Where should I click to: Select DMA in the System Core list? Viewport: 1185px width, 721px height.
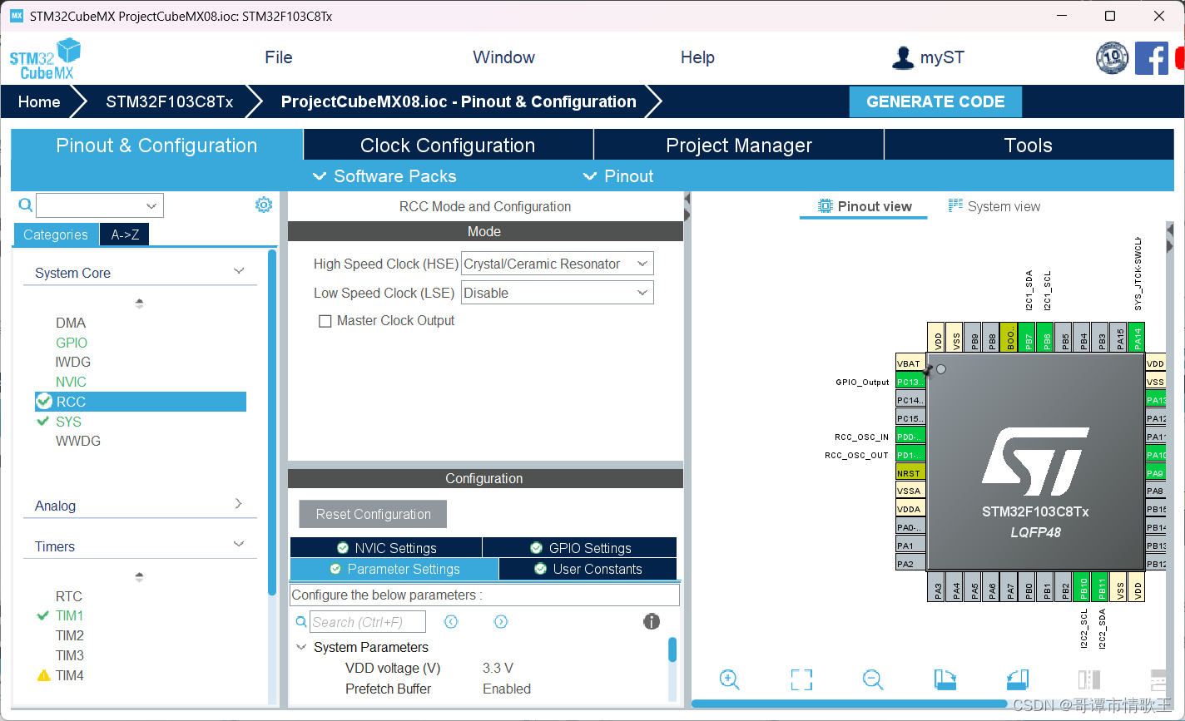point(71,323)
